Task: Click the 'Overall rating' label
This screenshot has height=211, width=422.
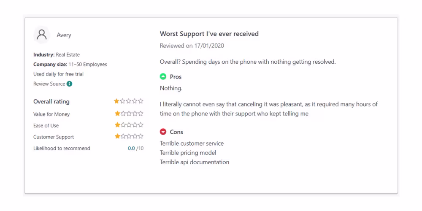Action: click(x=51, y=102)
